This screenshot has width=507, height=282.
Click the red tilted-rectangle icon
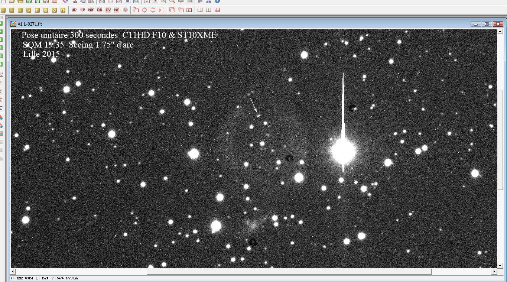point(181,10)
